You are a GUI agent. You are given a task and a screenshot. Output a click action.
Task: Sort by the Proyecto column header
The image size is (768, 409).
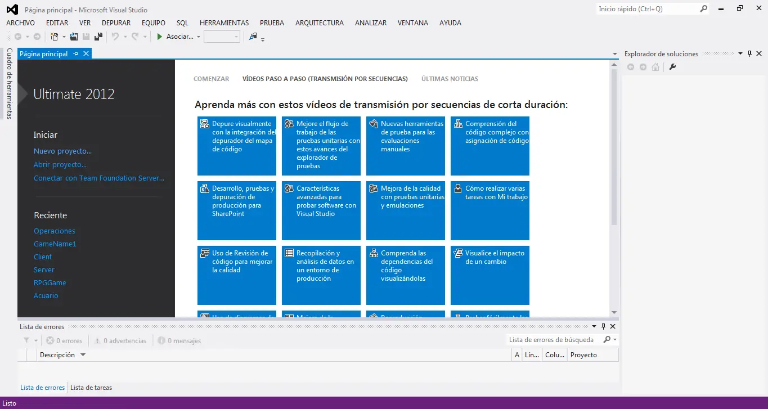pyautogui.click(x=592, y=355)
